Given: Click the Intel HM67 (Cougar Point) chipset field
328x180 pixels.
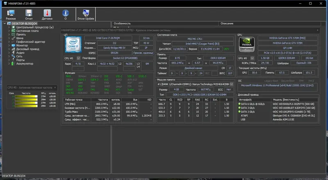Looking at the screenshot, I should coord(203,44).
